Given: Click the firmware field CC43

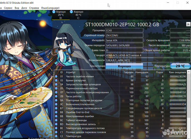Looking at the screenshot, I should click(124, 30).
